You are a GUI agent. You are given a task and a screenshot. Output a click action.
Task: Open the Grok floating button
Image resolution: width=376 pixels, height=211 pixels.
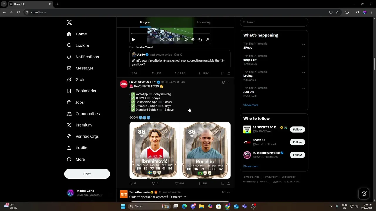(364, 194)
